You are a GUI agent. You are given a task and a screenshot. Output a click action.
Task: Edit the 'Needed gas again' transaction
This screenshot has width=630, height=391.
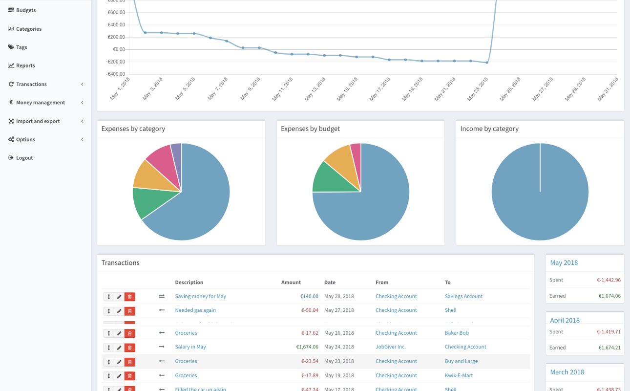(119, 311)
